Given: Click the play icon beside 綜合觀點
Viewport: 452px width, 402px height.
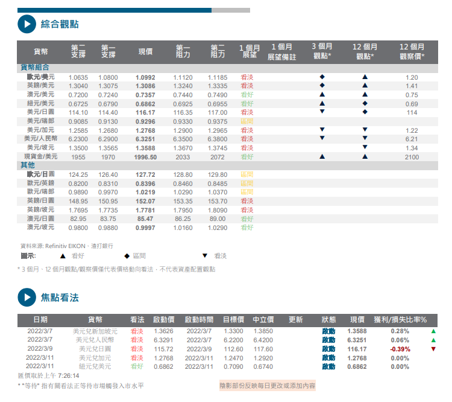Looking at the screenshot, I should [x=27, y=24].
